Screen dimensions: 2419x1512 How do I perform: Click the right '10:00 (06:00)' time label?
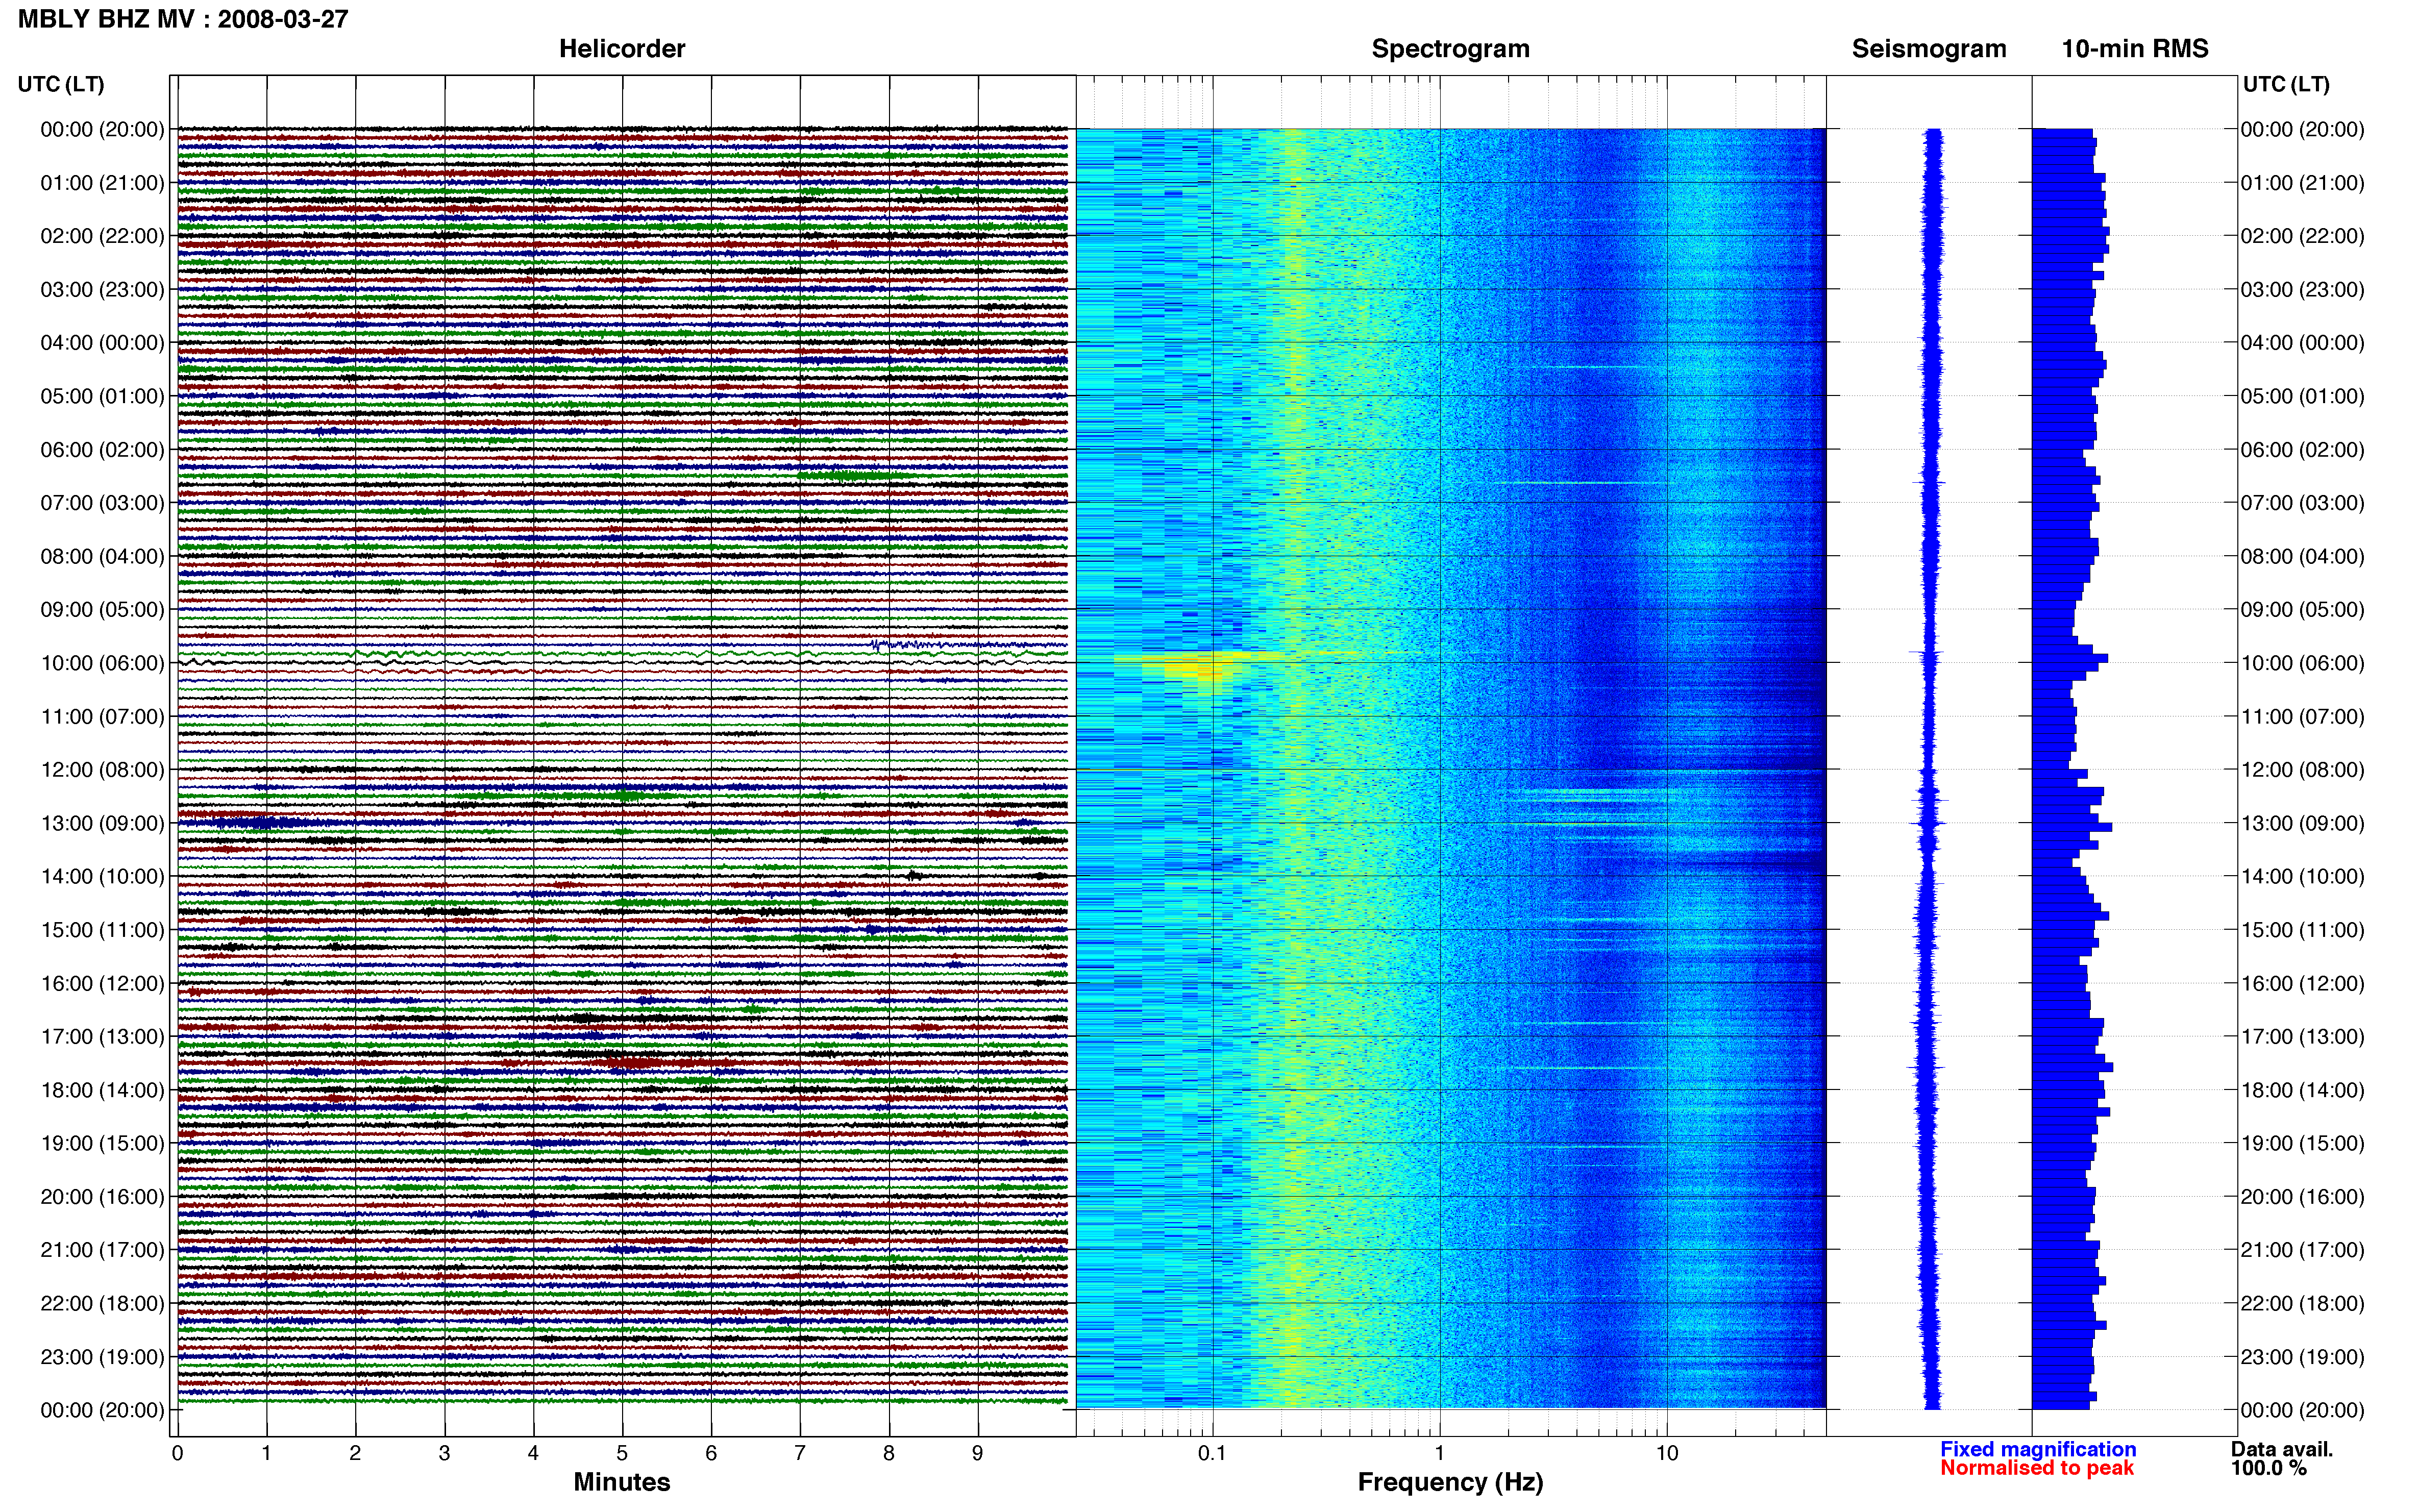coord(2302,663)
